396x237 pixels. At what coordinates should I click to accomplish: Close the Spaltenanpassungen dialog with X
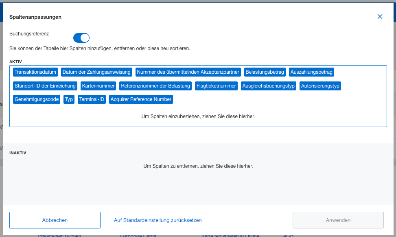point(380,17)
